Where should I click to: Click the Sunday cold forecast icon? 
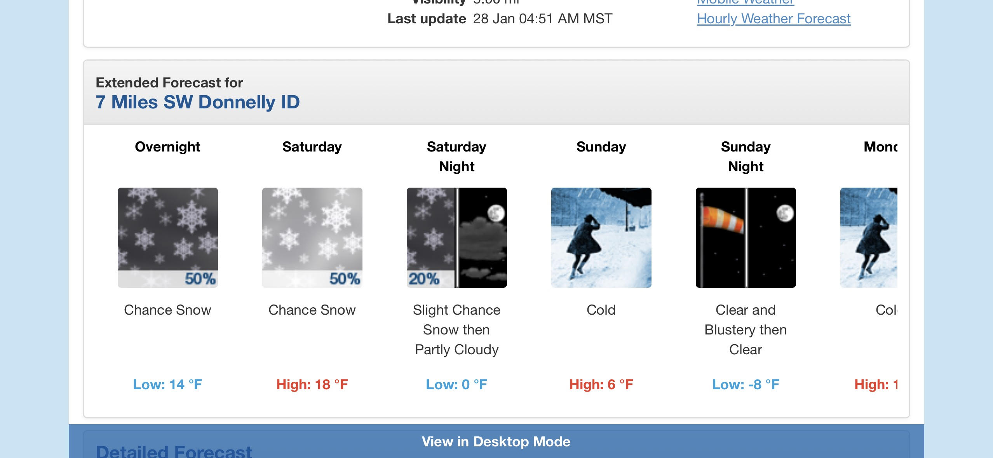tap(601, 237)
